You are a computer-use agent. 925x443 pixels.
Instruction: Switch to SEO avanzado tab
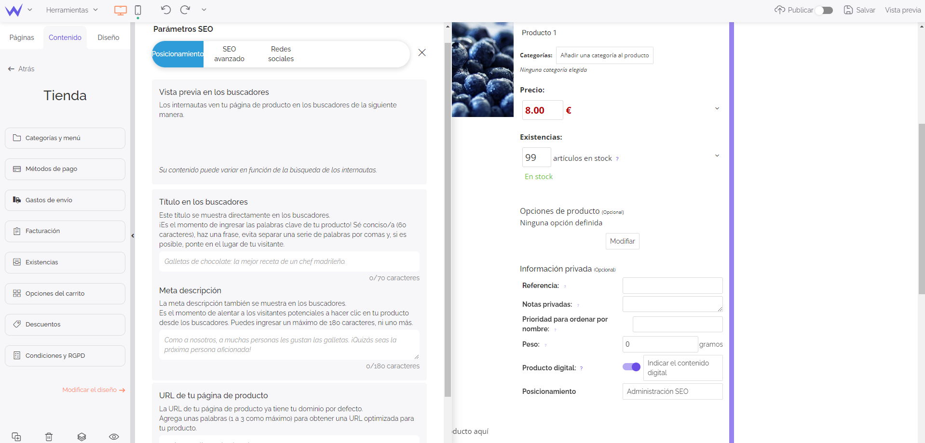tap(229, 54)
